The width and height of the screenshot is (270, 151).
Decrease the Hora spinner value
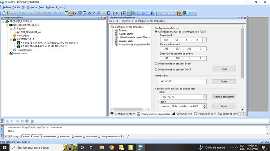pos(204,98)
